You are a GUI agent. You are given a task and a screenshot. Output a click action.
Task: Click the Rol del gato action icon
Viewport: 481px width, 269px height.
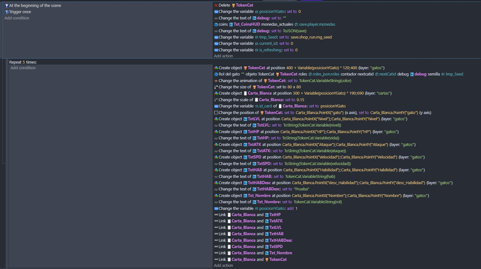point(216,74)
